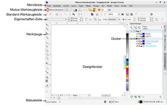Open the Datei menu
This screenshot has width=167, height=109.
(49, 6)
